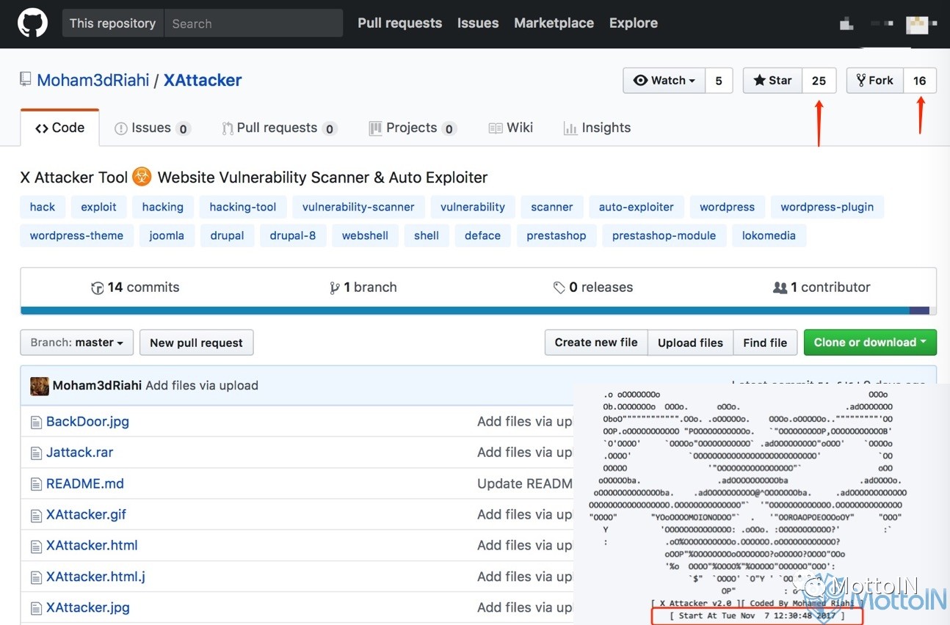The width and height of the screenshot is (950, 625).
Task: Select the lokomedia topic tag
Action: [x=769, y=235]
